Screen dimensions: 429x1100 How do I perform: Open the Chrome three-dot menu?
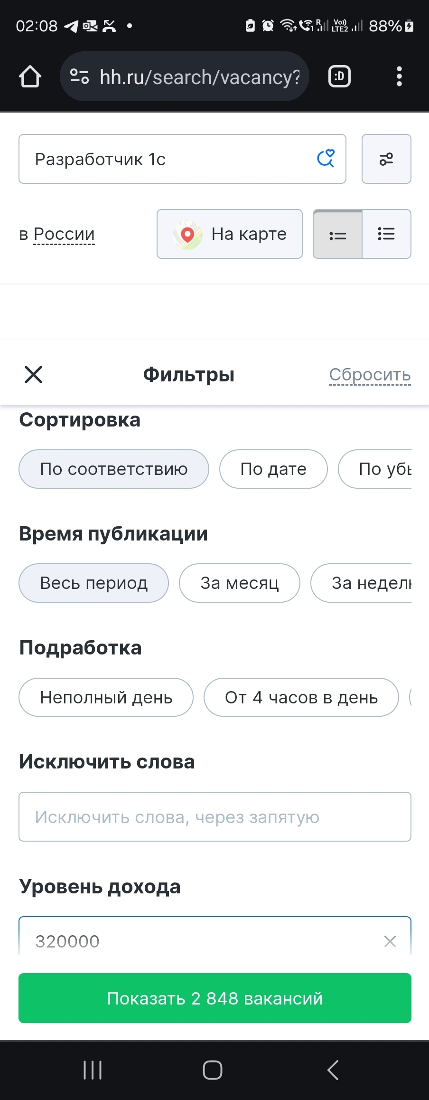pos(399,76)
